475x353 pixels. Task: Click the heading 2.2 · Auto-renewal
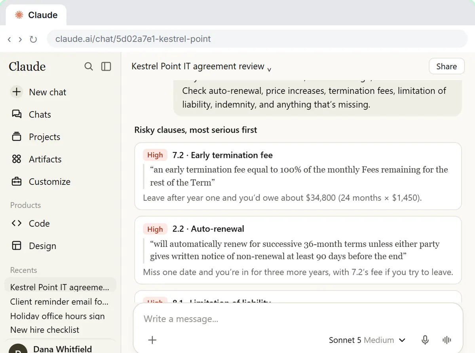point(208,229)
